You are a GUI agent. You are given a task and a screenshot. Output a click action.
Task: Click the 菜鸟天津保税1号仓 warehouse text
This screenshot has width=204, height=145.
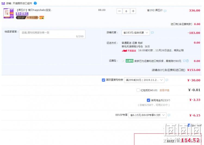tap(132, 47)
